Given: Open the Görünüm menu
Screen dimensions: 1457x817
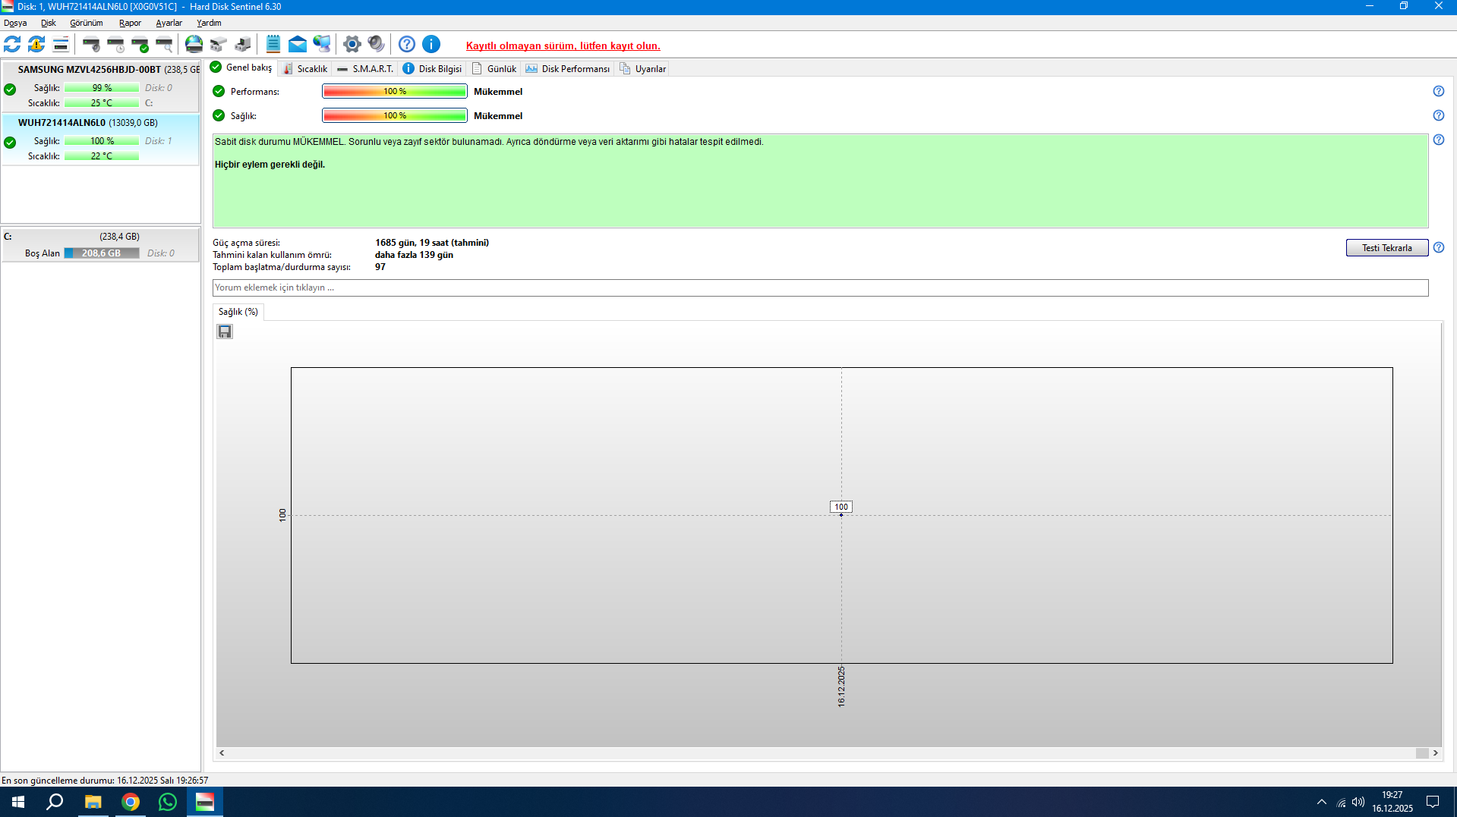Looking at the screenshot, I should pos(87,23).
